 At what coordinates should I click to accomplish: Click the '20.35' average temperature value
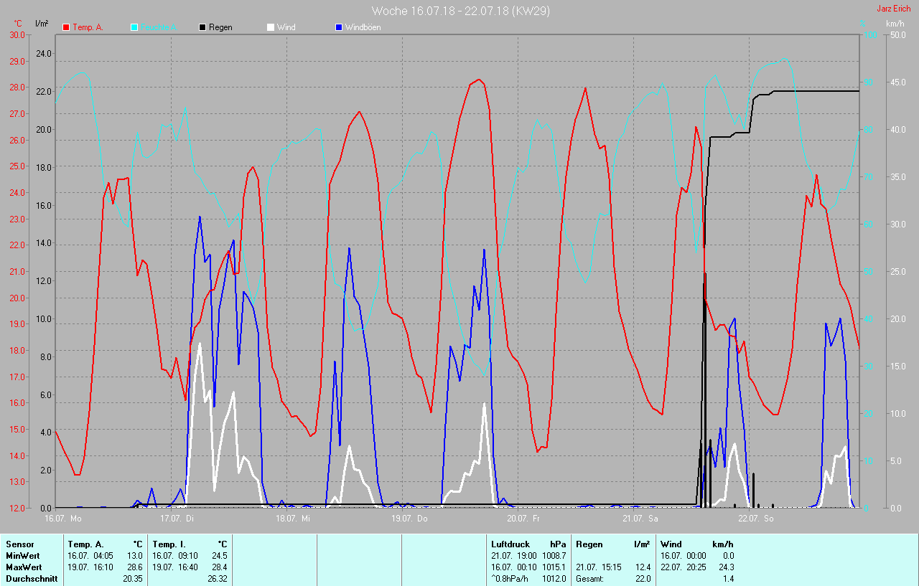[x=133, y=579]
